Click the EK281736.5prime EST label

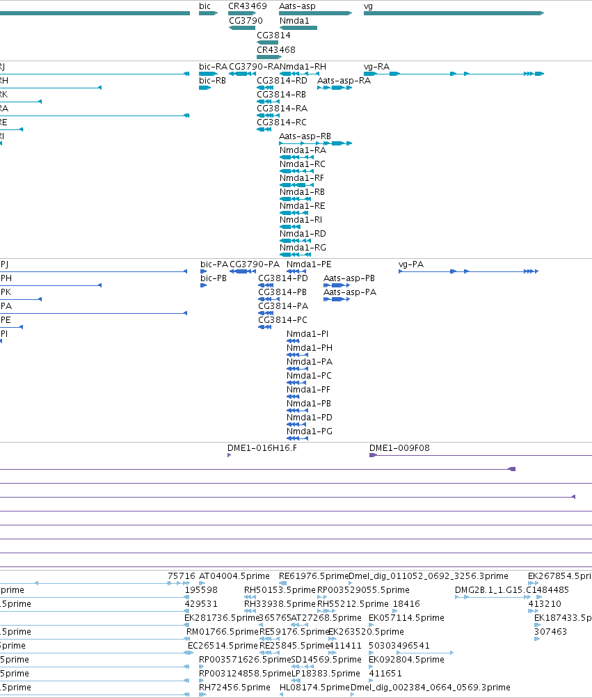click(222, 618)
